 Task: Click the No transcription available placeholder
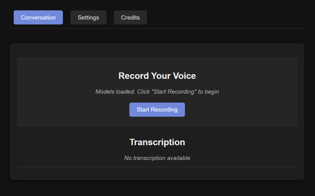(x=157, y=158)
